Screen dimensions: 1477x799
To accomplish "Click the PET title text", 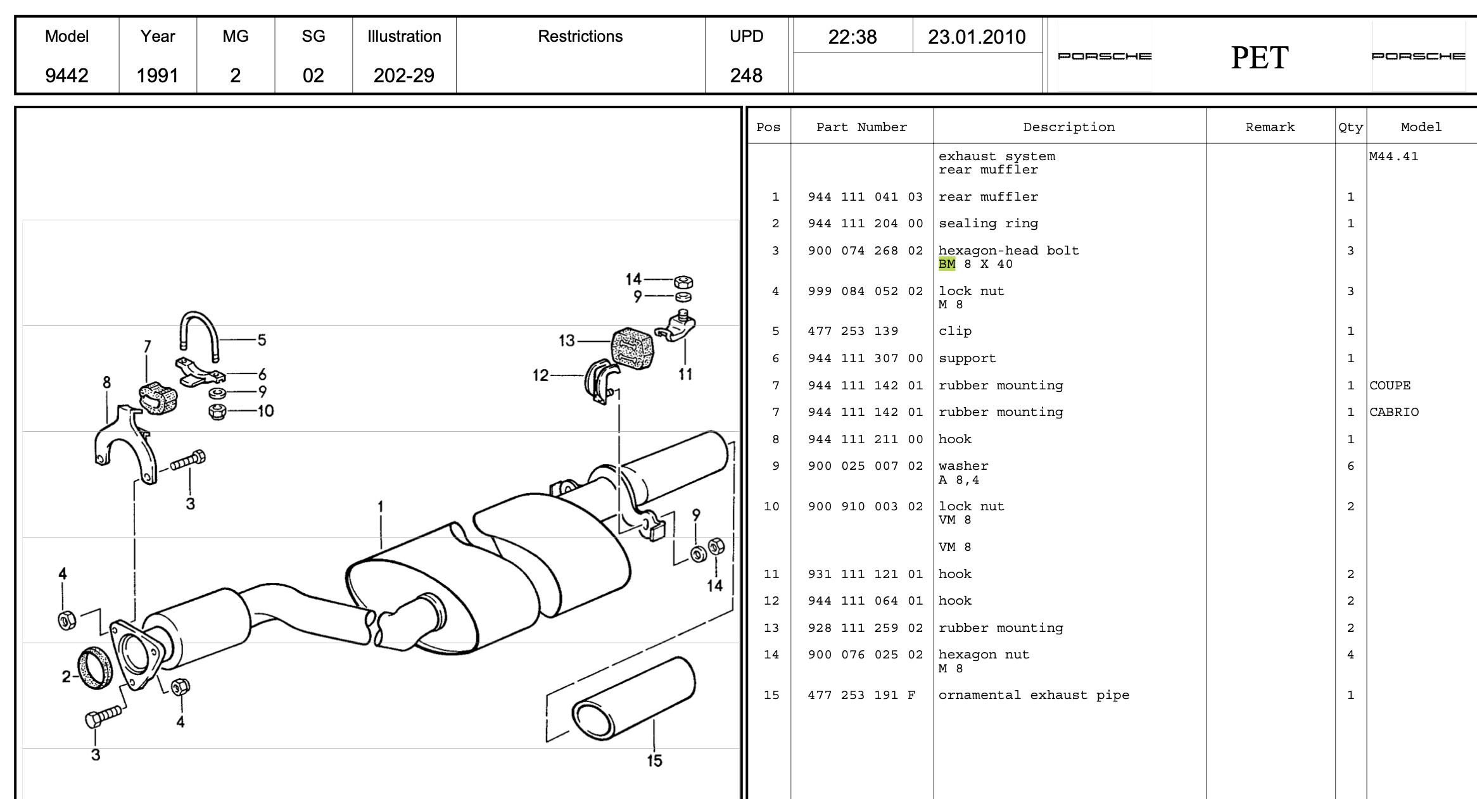I will click(1259, 58).
